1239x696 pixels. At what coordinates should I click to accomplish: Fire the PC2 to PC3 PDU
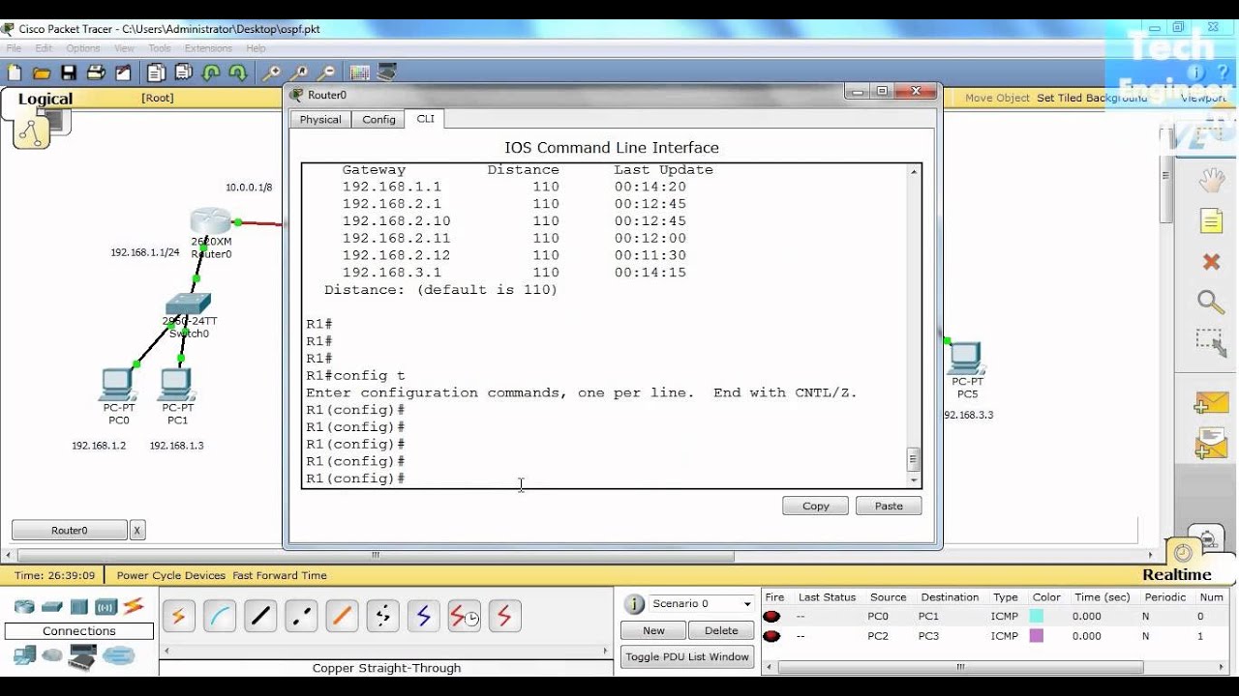(771, 636)
